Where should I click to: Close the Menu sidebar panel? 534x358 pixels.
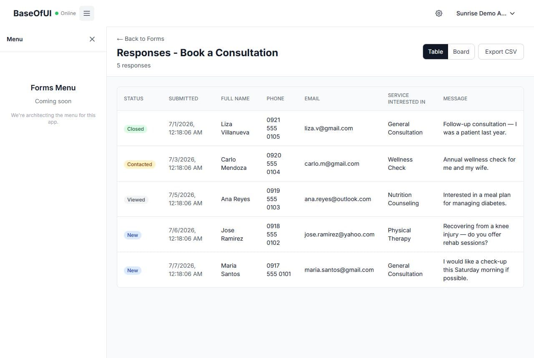point(92,39)
